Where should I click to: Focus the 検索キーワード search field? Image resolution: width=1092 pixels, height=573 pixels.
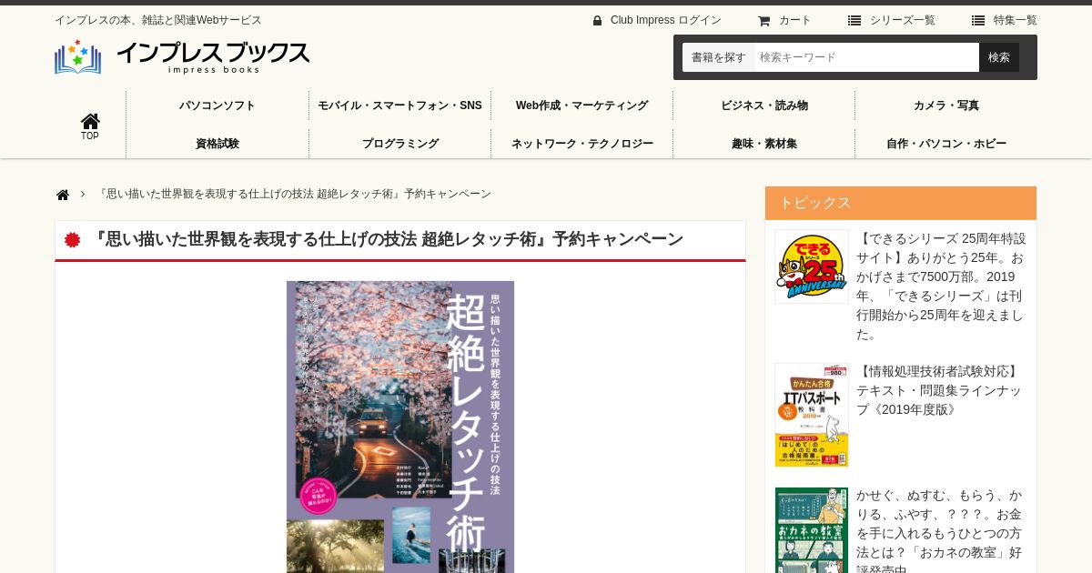pyautogui.click(x=865, y=57)
